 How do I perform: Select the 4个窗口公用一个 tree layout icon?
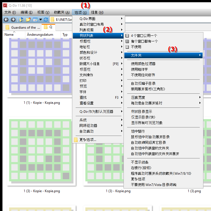pyautogui.click(x=127, y=36)
